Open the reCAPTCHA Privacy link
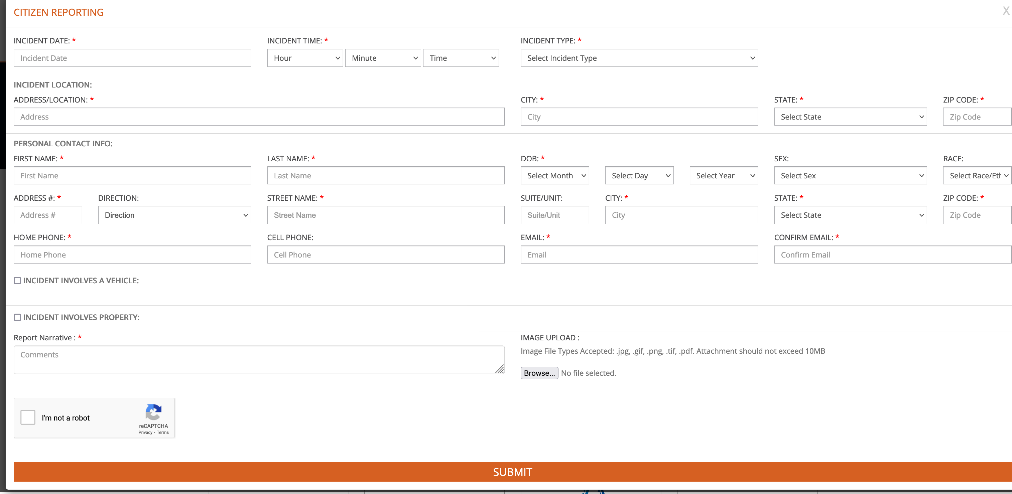This screenshot has width=1012, height=494. point(145,432)
